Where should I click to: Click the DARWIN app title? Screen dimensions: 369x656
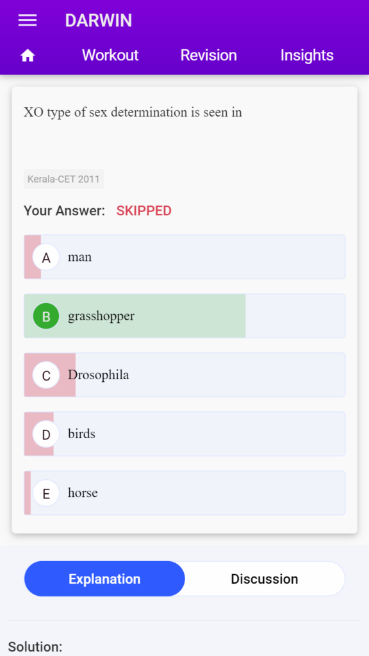pos(98,20)
